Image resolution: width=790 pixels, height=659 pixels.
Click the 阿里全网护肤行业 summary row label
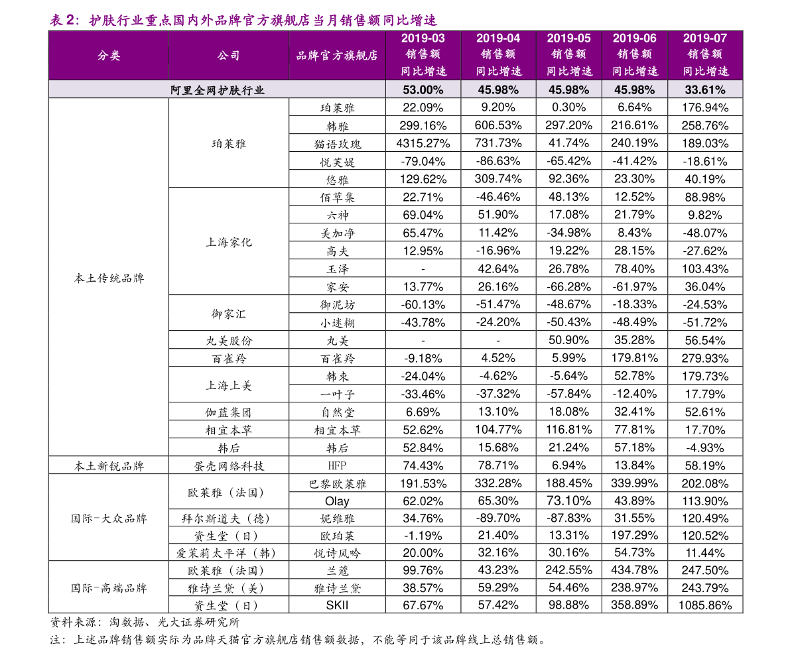(217, 90)
